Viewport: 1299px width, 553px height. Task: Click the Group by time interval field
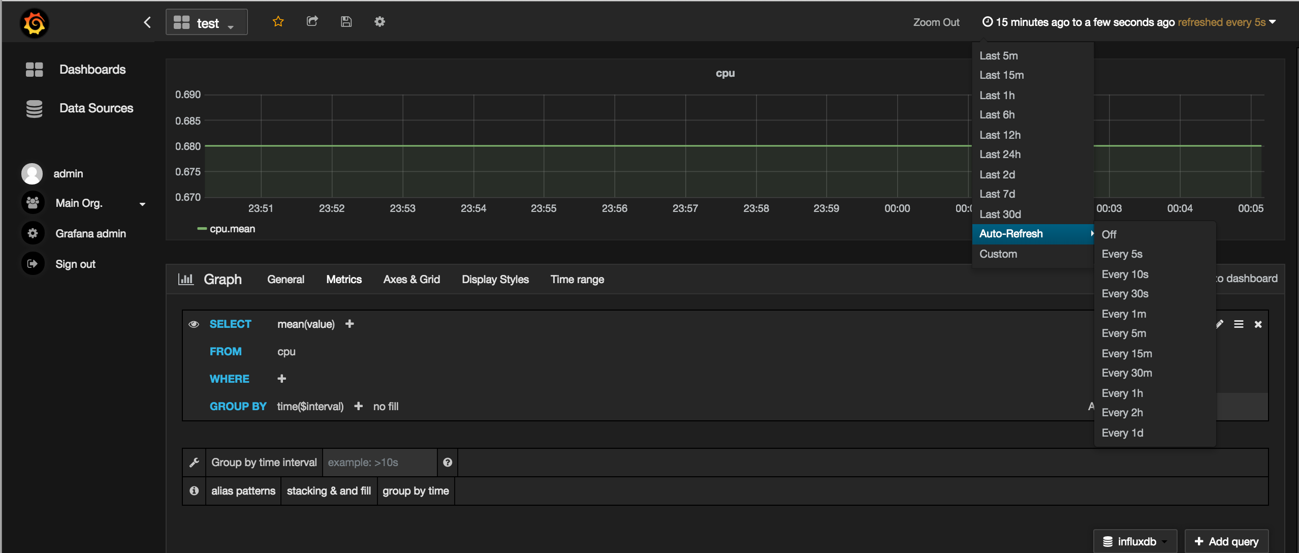tap(379, 462)
